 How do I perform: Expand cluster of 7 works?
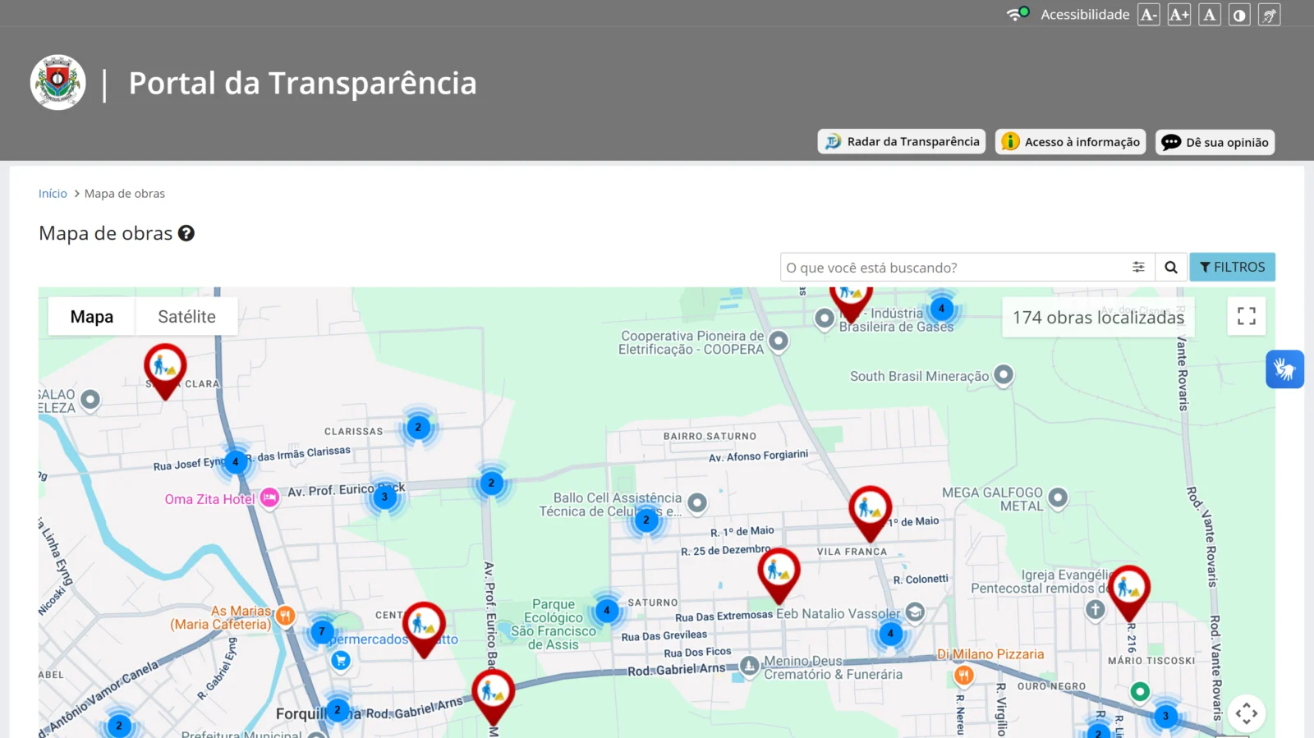click(x=322, y=632)
